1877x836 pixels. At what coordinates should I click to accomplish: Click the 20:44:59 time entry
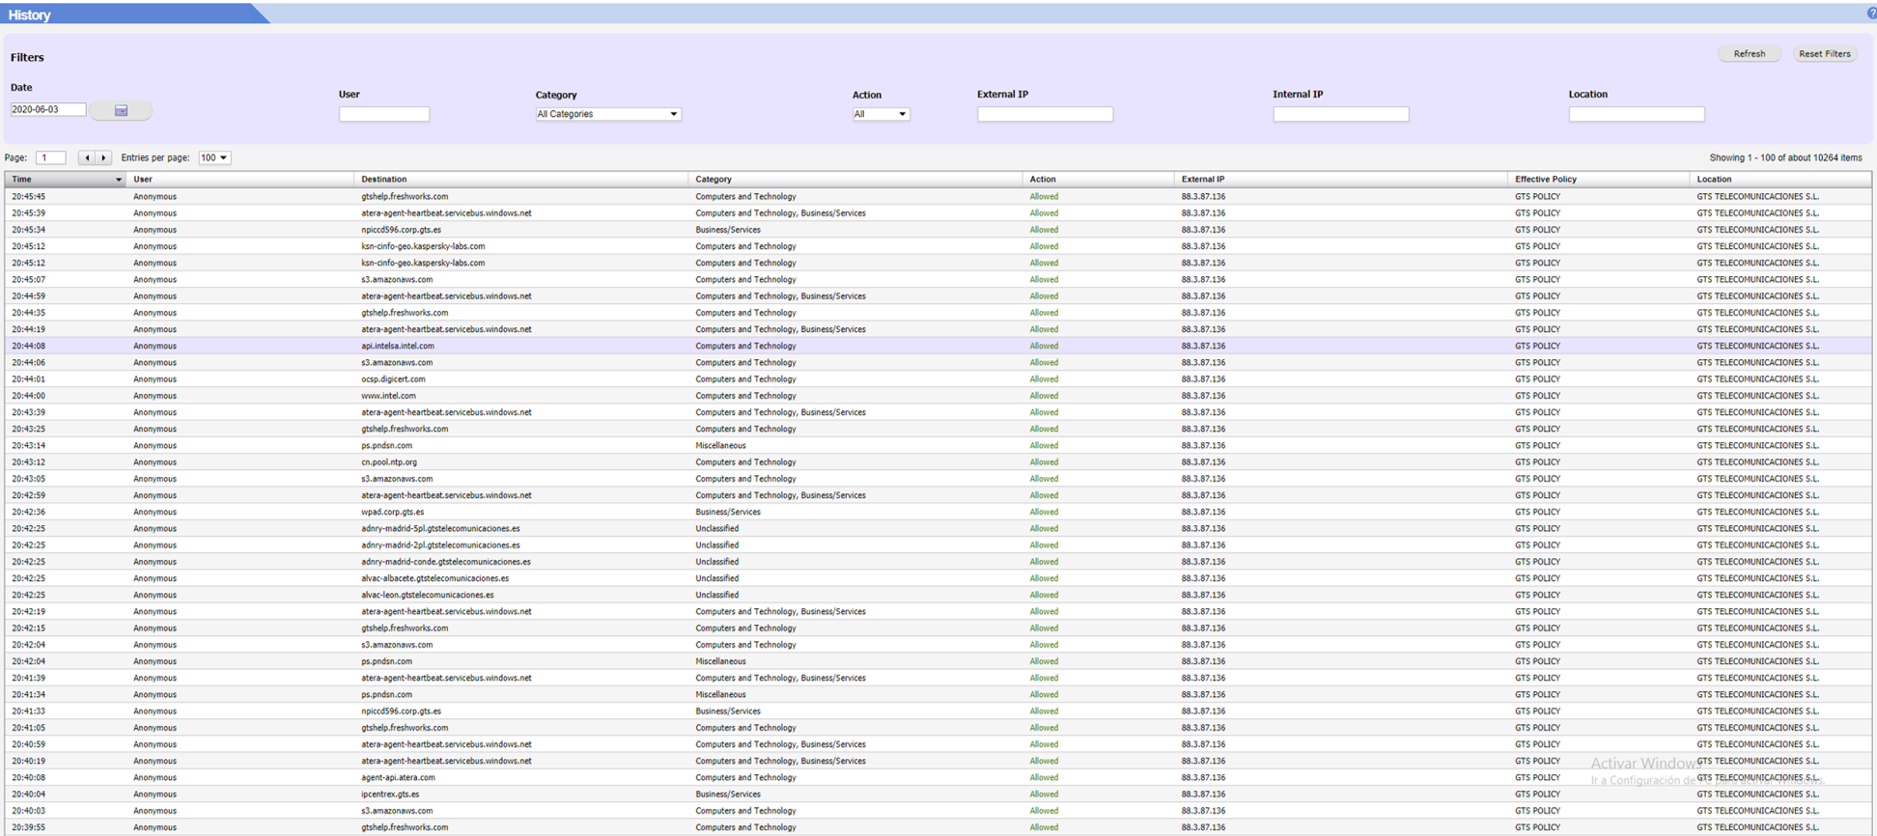(x=28, y=296)
